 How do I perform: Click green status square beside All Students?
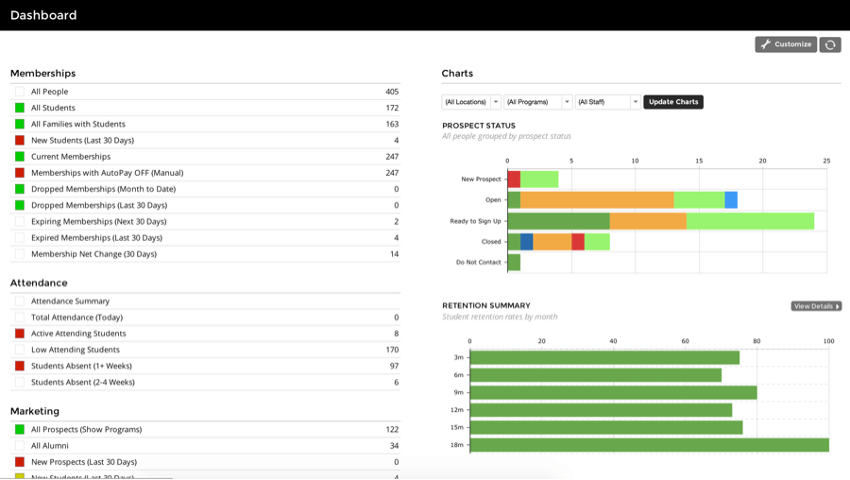[20, 108]
